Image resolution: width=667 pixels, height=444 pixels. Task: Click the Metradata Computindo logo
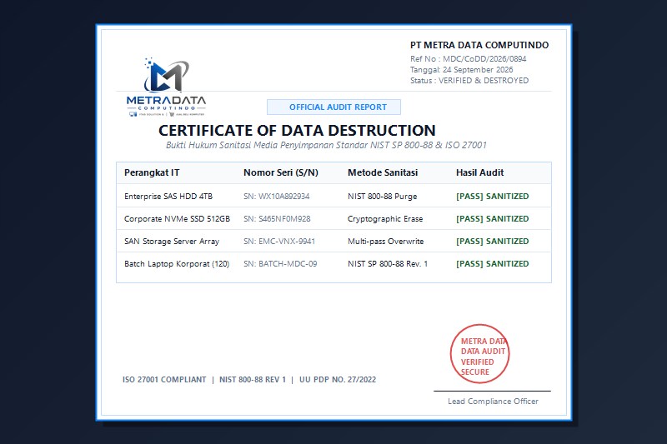[x=166, y=87]
